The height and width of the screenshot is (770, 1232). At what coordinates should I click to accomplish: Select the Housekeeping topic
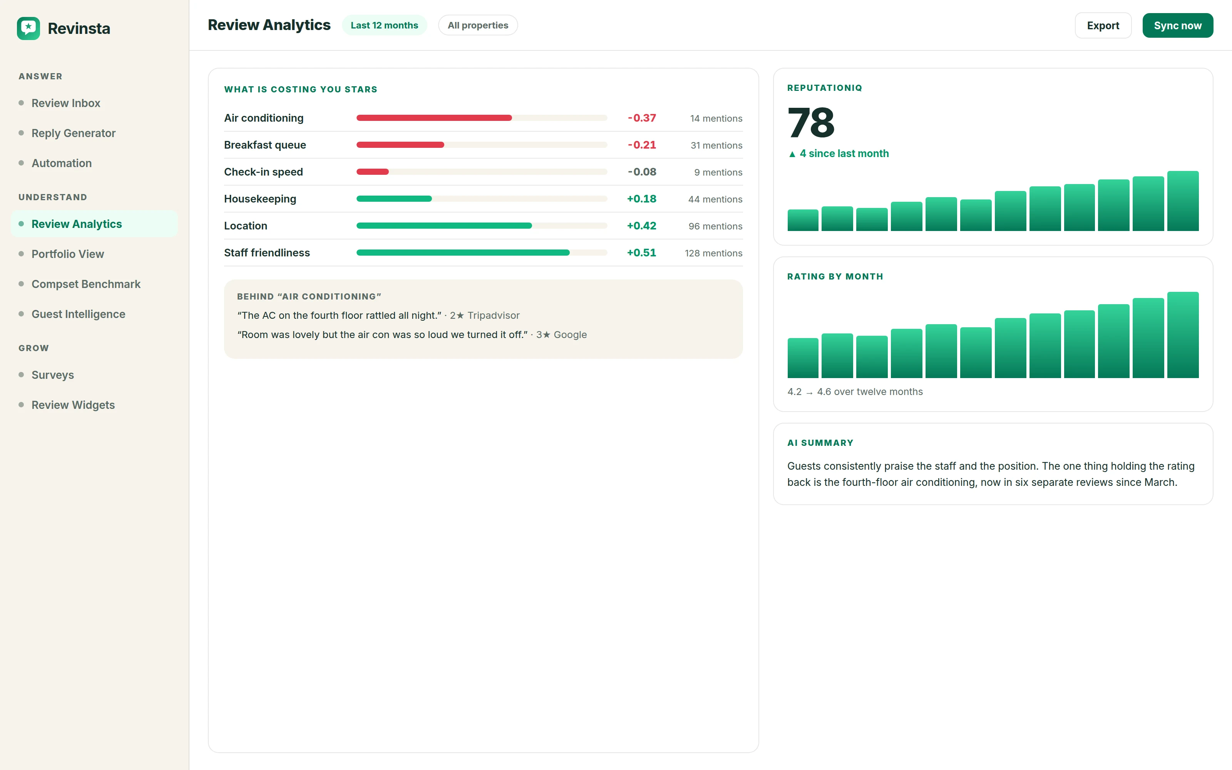483,199
